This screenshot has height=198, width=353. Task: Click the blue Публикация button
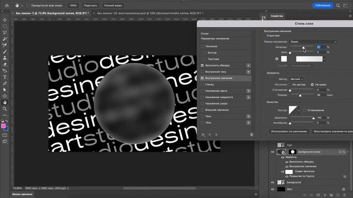point(323,5)
